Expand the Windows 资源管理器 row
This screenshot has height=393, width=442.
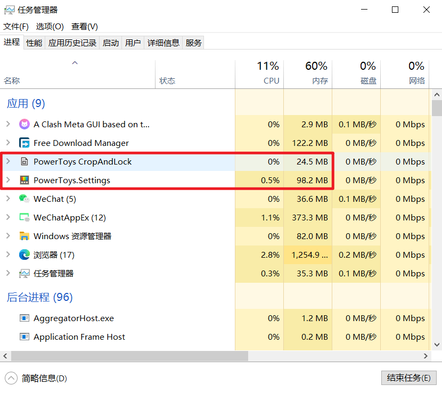pyautogui.click(x=8, y=236)
